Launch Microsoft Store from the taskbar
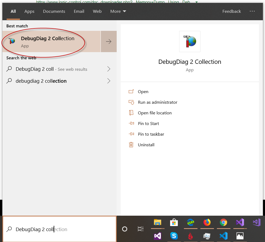 coord(174,222)
